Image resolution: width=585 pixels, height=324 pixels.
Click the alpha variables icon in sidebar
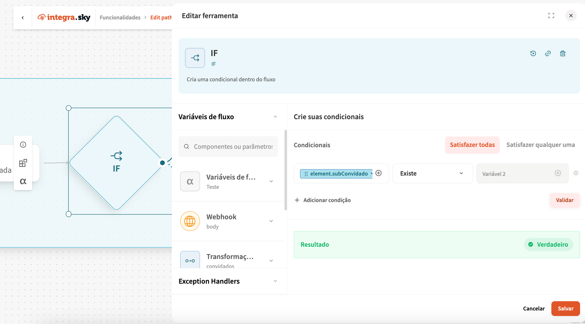(x=23, y=181)
